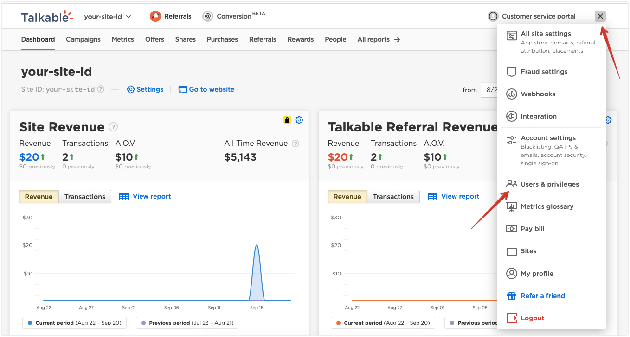Click the Site ID help question icon
The image size is (630, 337).
[101, 89]
